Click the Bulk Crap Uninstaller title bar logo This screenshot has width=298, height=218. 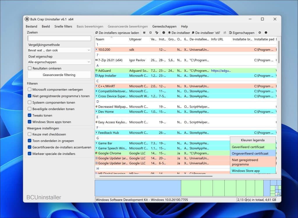point(27,19)
